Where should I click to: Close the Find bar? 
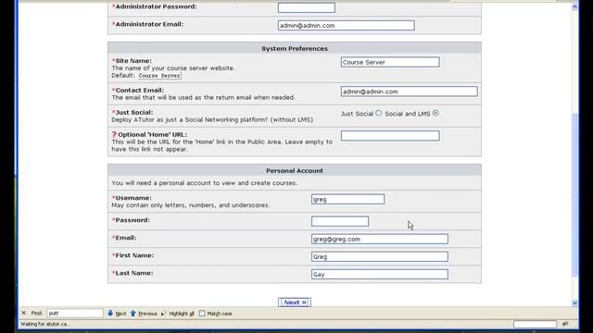[x=24, y=313]
